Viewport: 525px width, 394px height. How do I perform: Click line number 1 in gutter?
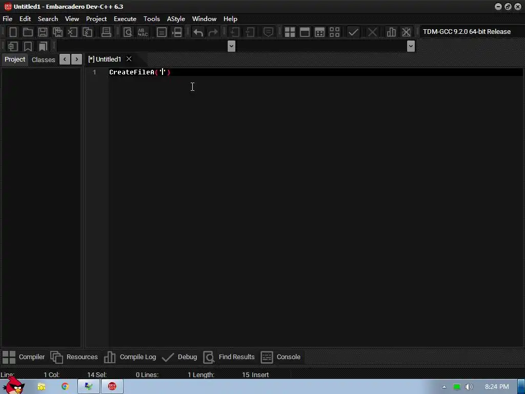coord(94,72)
